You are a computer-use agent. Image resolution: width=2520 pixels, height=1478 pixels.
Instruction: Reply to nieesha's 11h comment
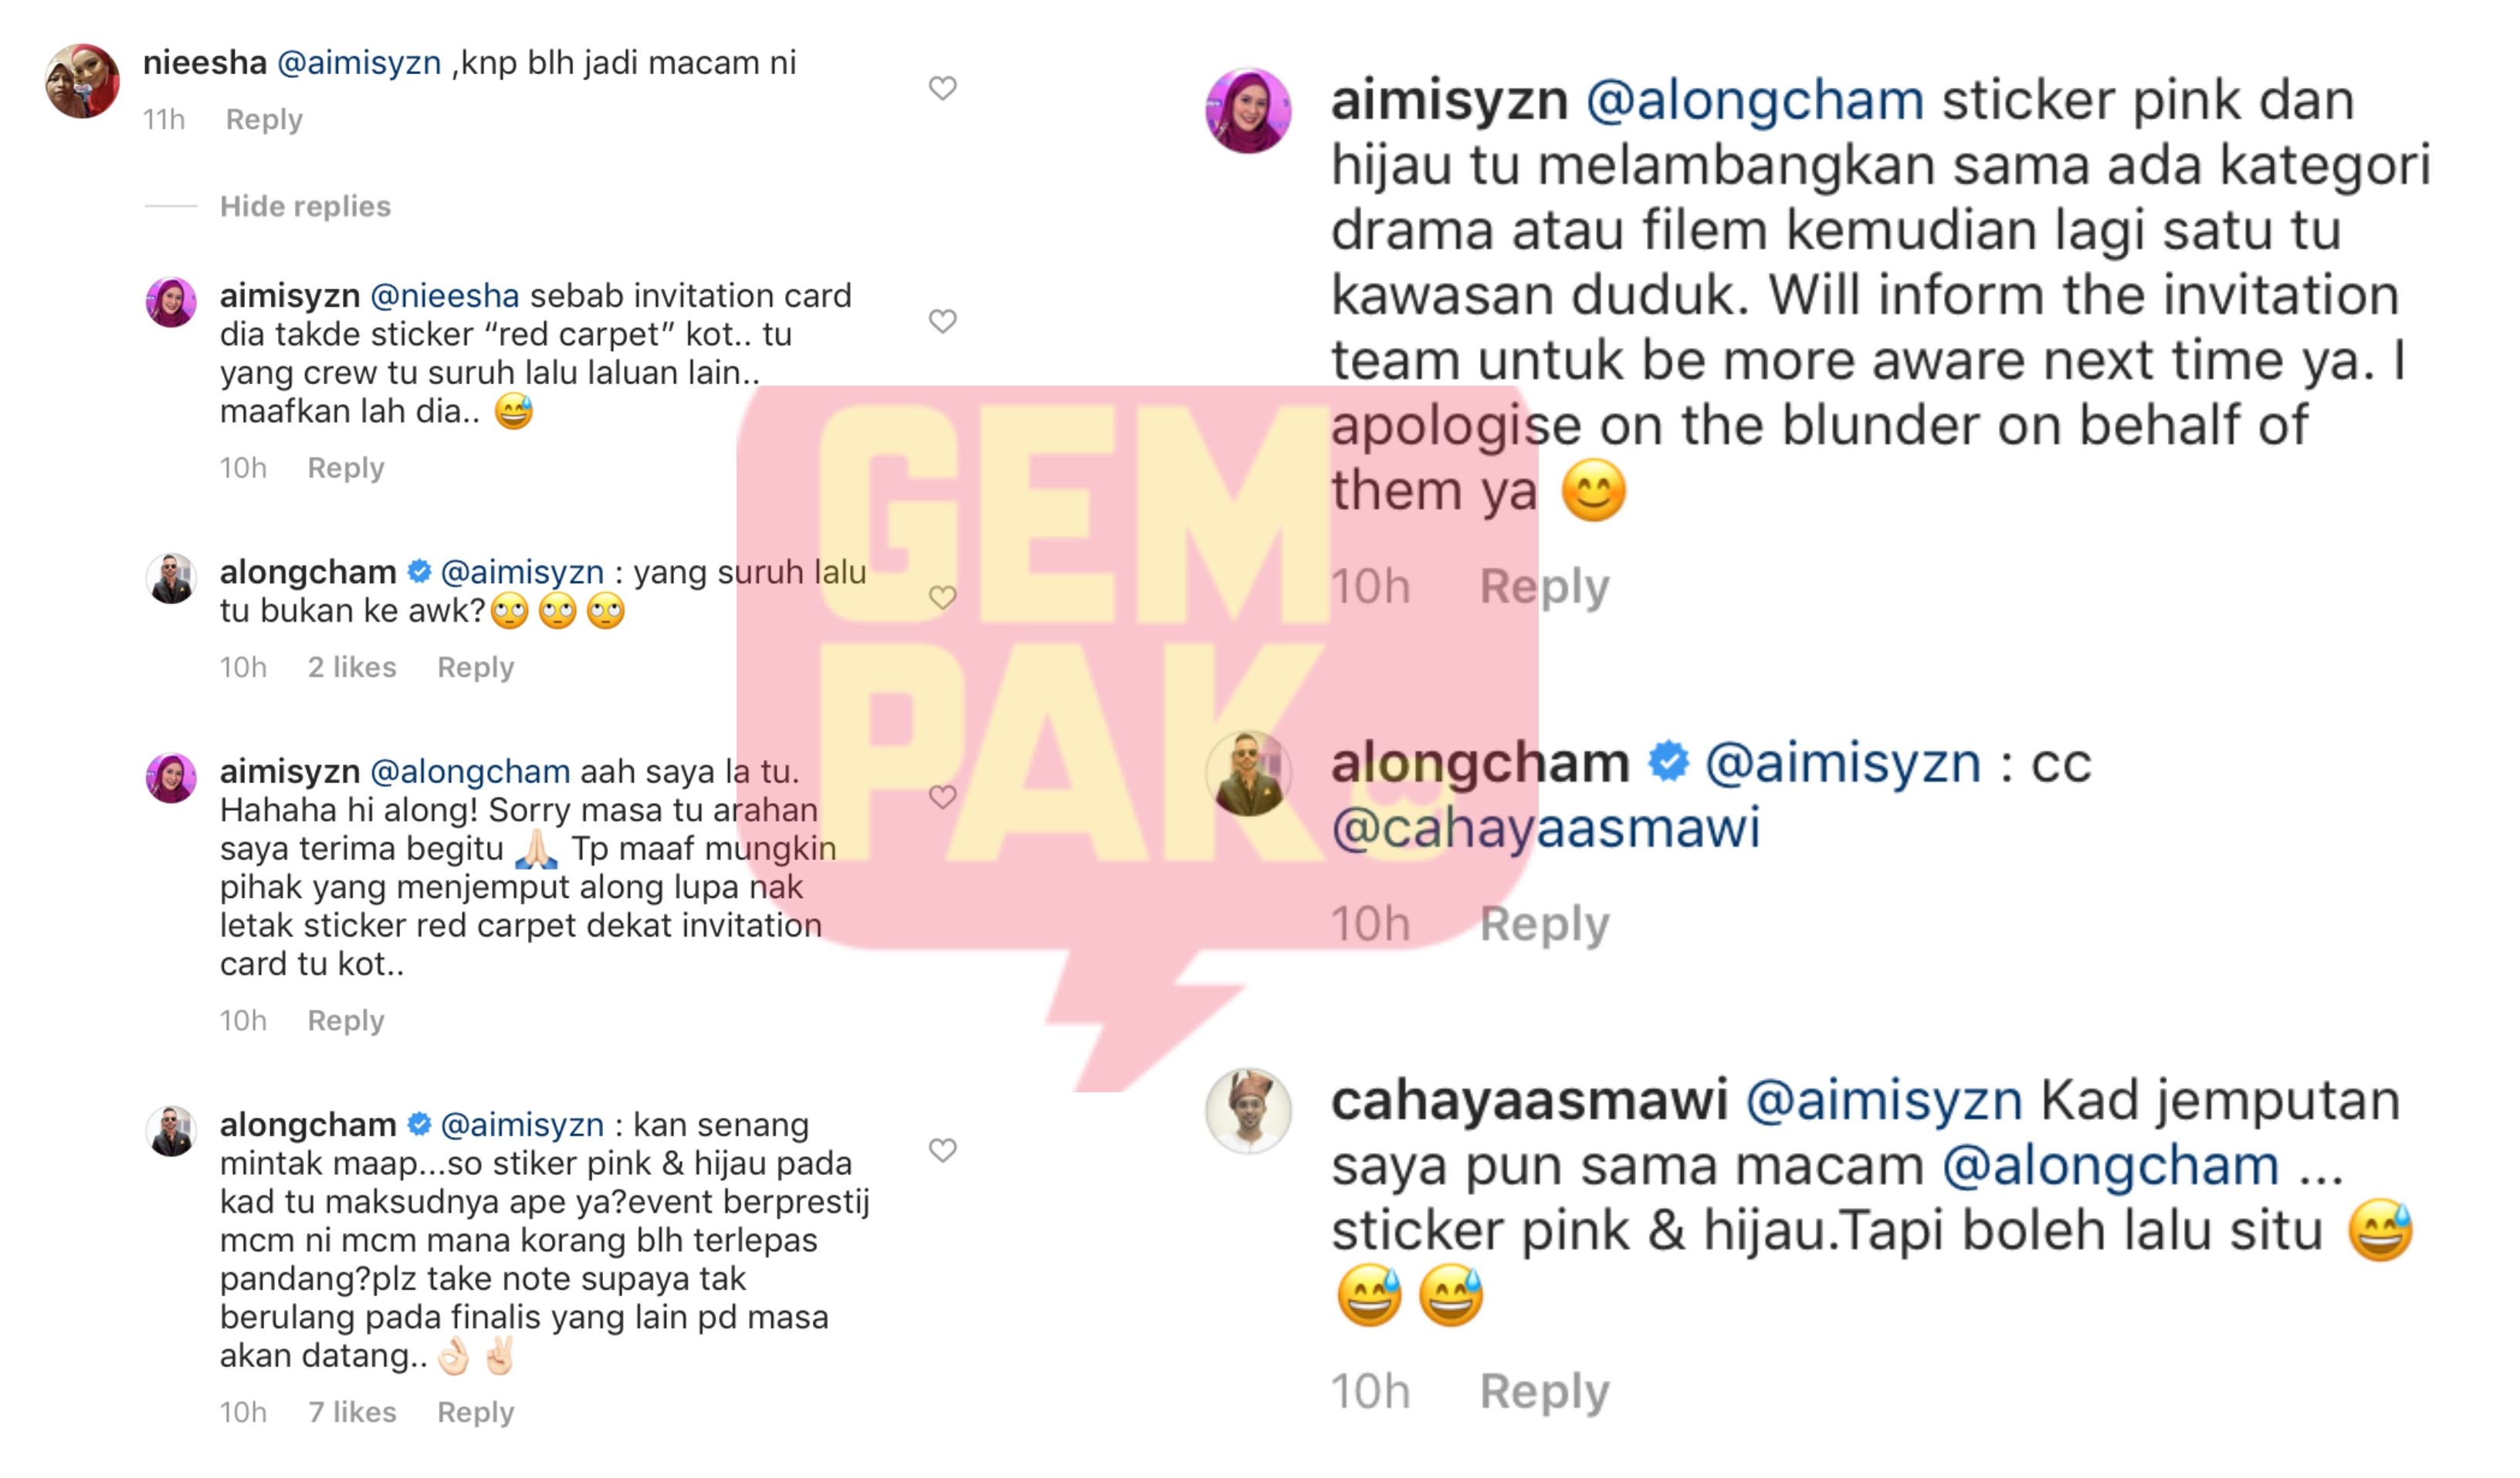(264, 119)
